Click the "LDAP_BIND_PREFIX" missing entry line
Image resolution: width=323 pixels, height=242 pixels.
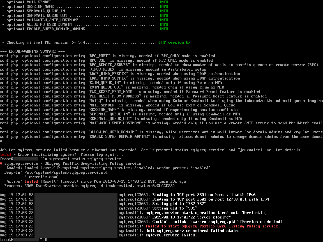[x=120, y=74]
